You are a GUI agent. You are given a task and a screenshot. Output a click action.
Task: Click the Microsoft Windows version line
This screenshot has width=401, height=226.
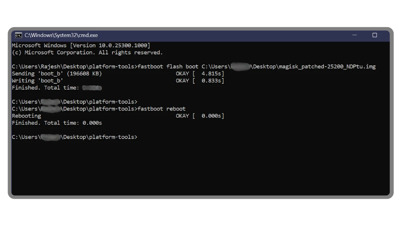81,45
